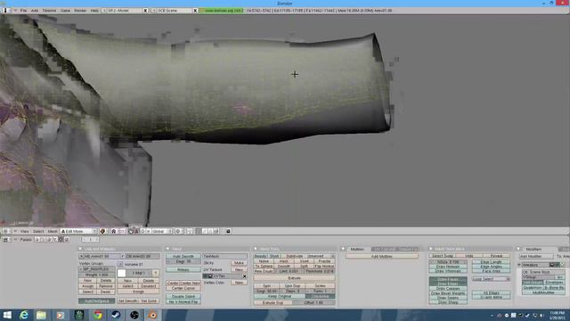Toggle the Retopo button
The height and width of the screenshot is (321, 570).
[x=183, y=269]
